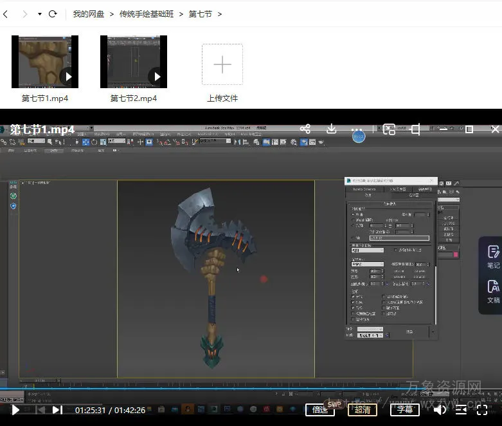The width and height of the screenshot is (502, 426).
Task: Enter fullscreen video mode
Action: coord(482,409)
